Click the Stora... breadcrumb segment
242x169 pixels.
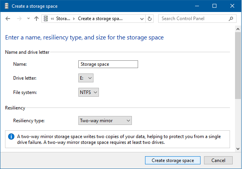coord(63,19)
